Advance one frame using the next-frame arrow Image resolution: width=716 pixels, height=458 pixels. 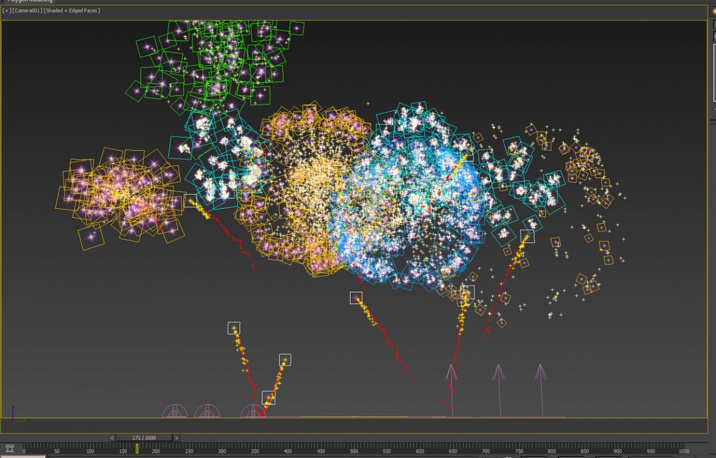[178, 438]
